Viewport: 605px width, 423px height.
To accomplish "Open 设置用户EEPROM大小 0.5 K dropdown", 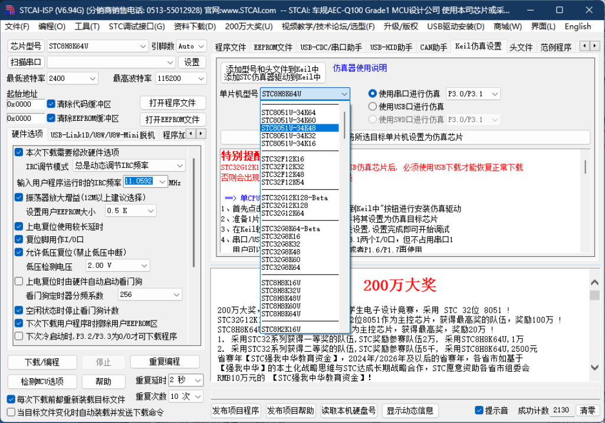I will (130, 210).
